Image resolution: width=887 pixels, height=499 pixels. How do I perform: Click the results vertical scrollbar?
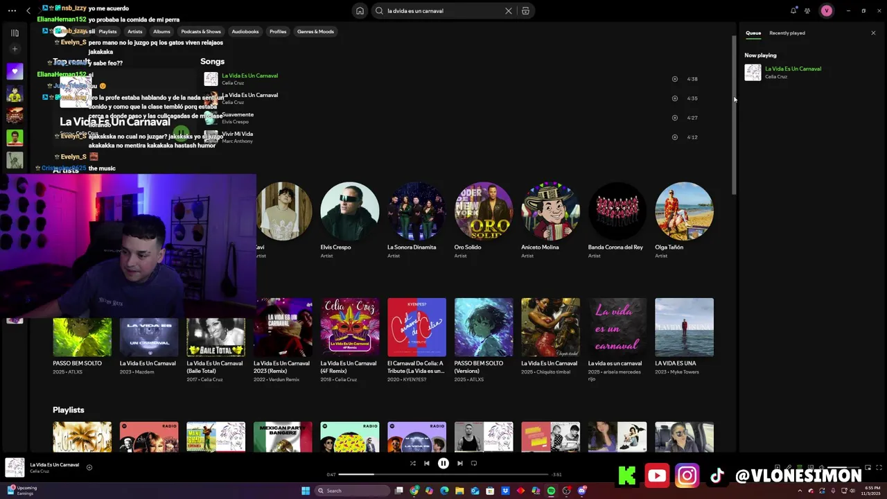click(x=735, y=114)
